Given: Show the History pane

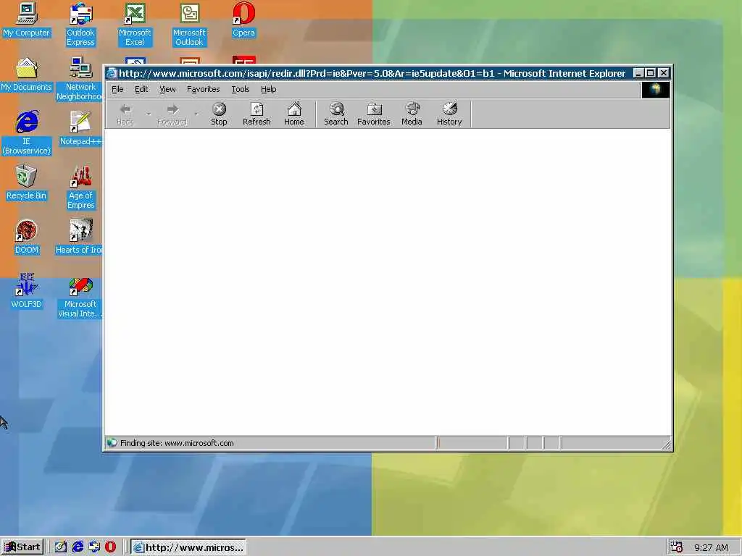Looking at the screenshot, I should click(449, 114).
